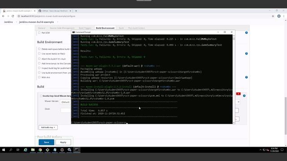Close the Command Prompt window

coord(231,32)
